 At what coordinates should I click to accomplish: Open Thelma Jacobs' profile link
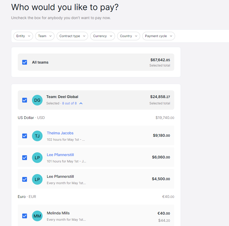tap(60, 133)
